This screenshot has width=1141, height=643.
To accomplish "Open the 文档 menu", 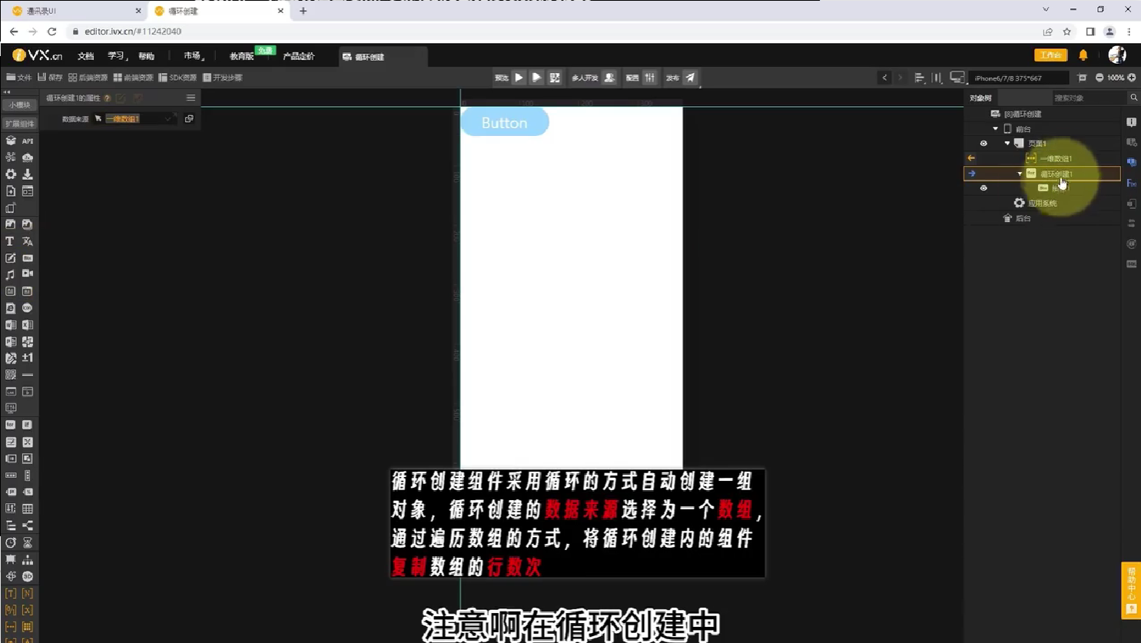I will point(85,56).
